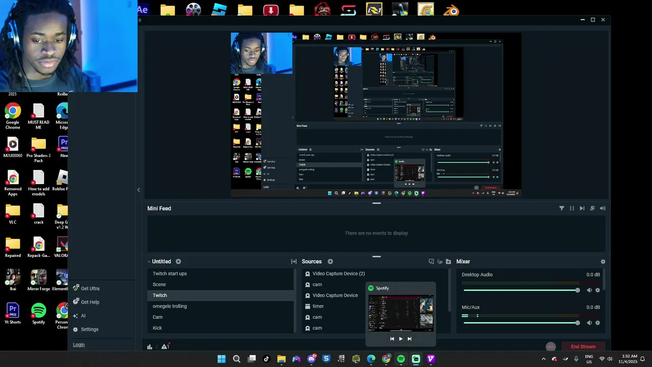The width and height of the screenshot is (652, 367).
Task: Click the Spotify preview thumbnail
Action: pyautogui.click(x=400, y=313)
